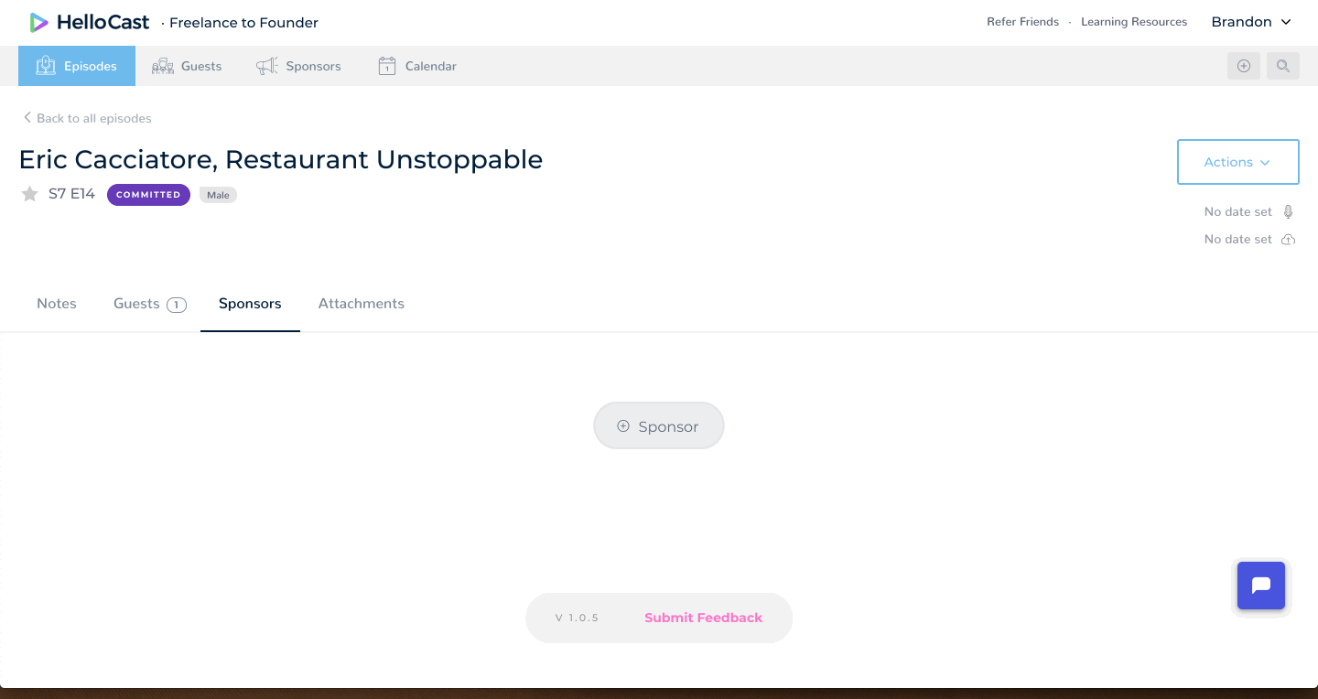
Task: Click the add plus icon in navbar
Action: pos(1244,66)
